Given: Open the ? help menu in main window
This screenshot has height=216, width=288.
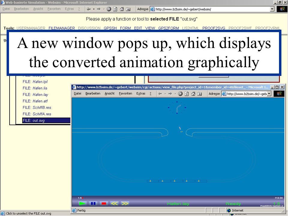Looking at the screenshot, I should (79, 9).
